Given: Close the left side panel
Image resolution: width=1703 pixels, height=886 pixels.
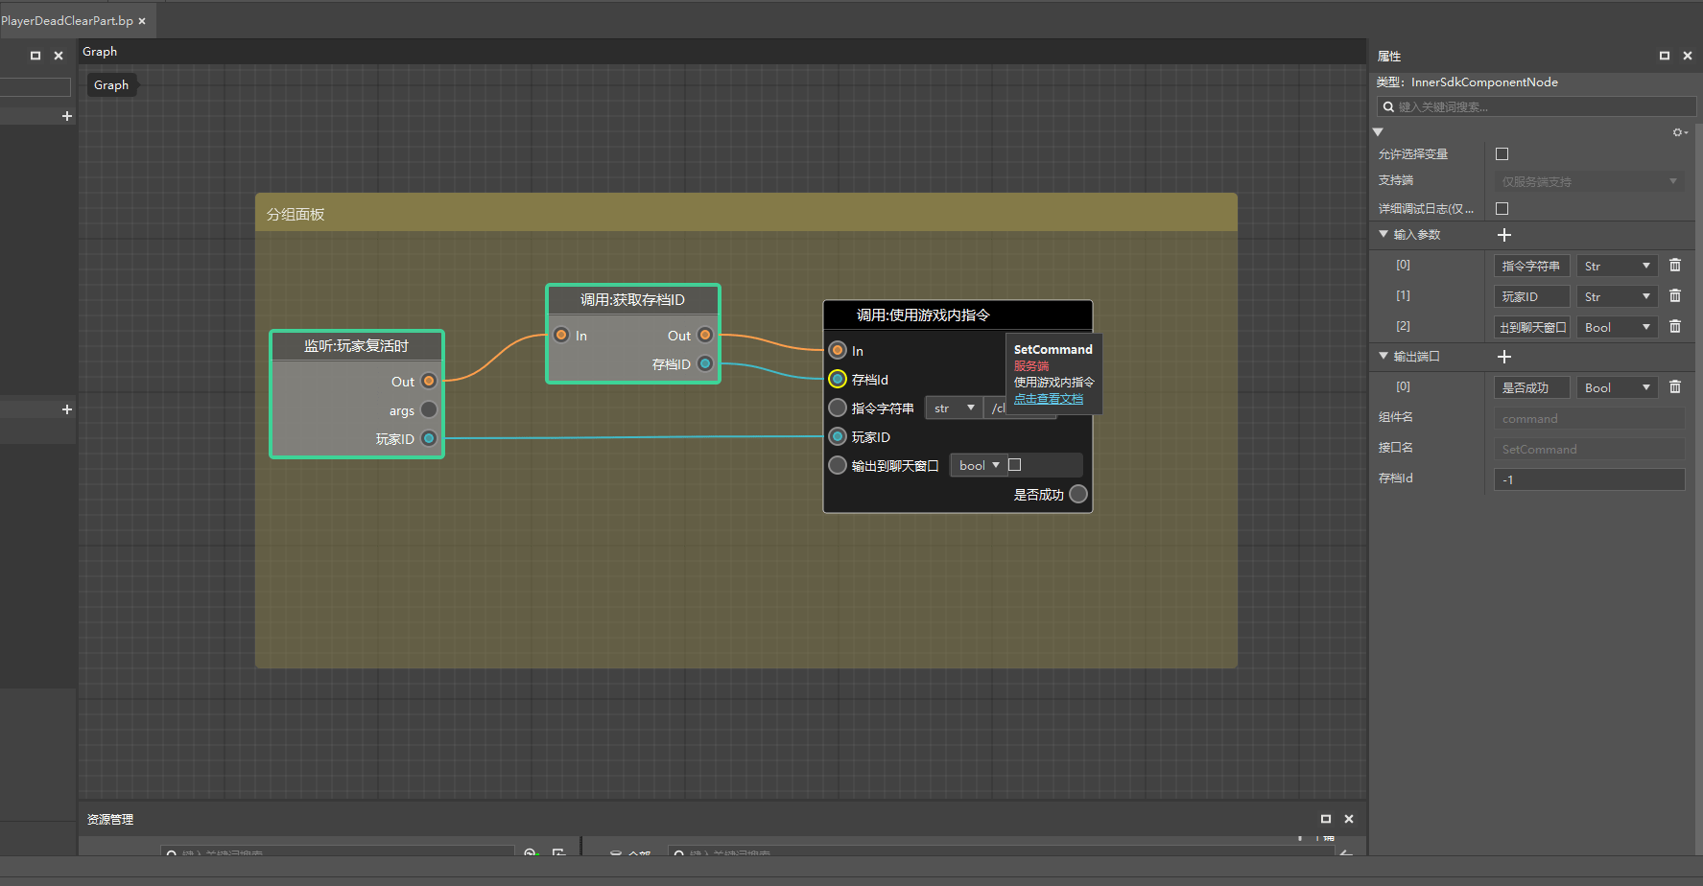Looking at the screenshot, I should point(59,56).
